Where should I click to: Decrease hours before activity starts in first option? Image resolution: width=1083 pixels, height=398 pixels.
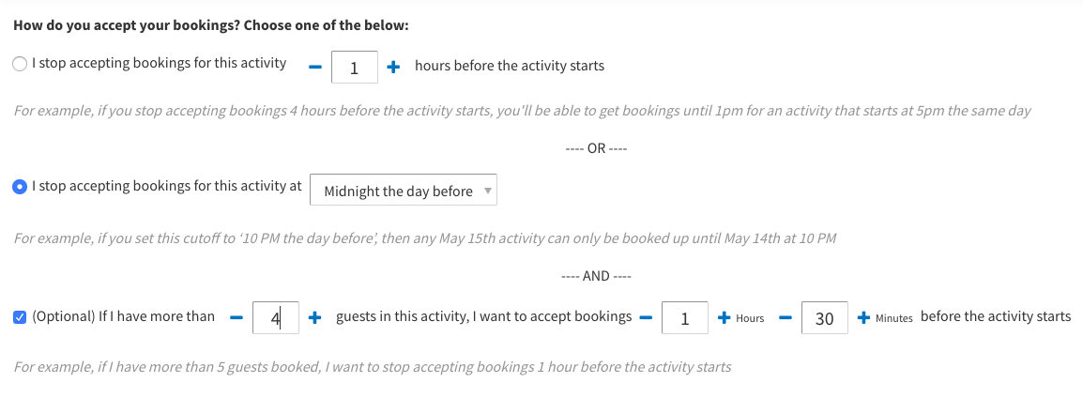click(315, 67)
